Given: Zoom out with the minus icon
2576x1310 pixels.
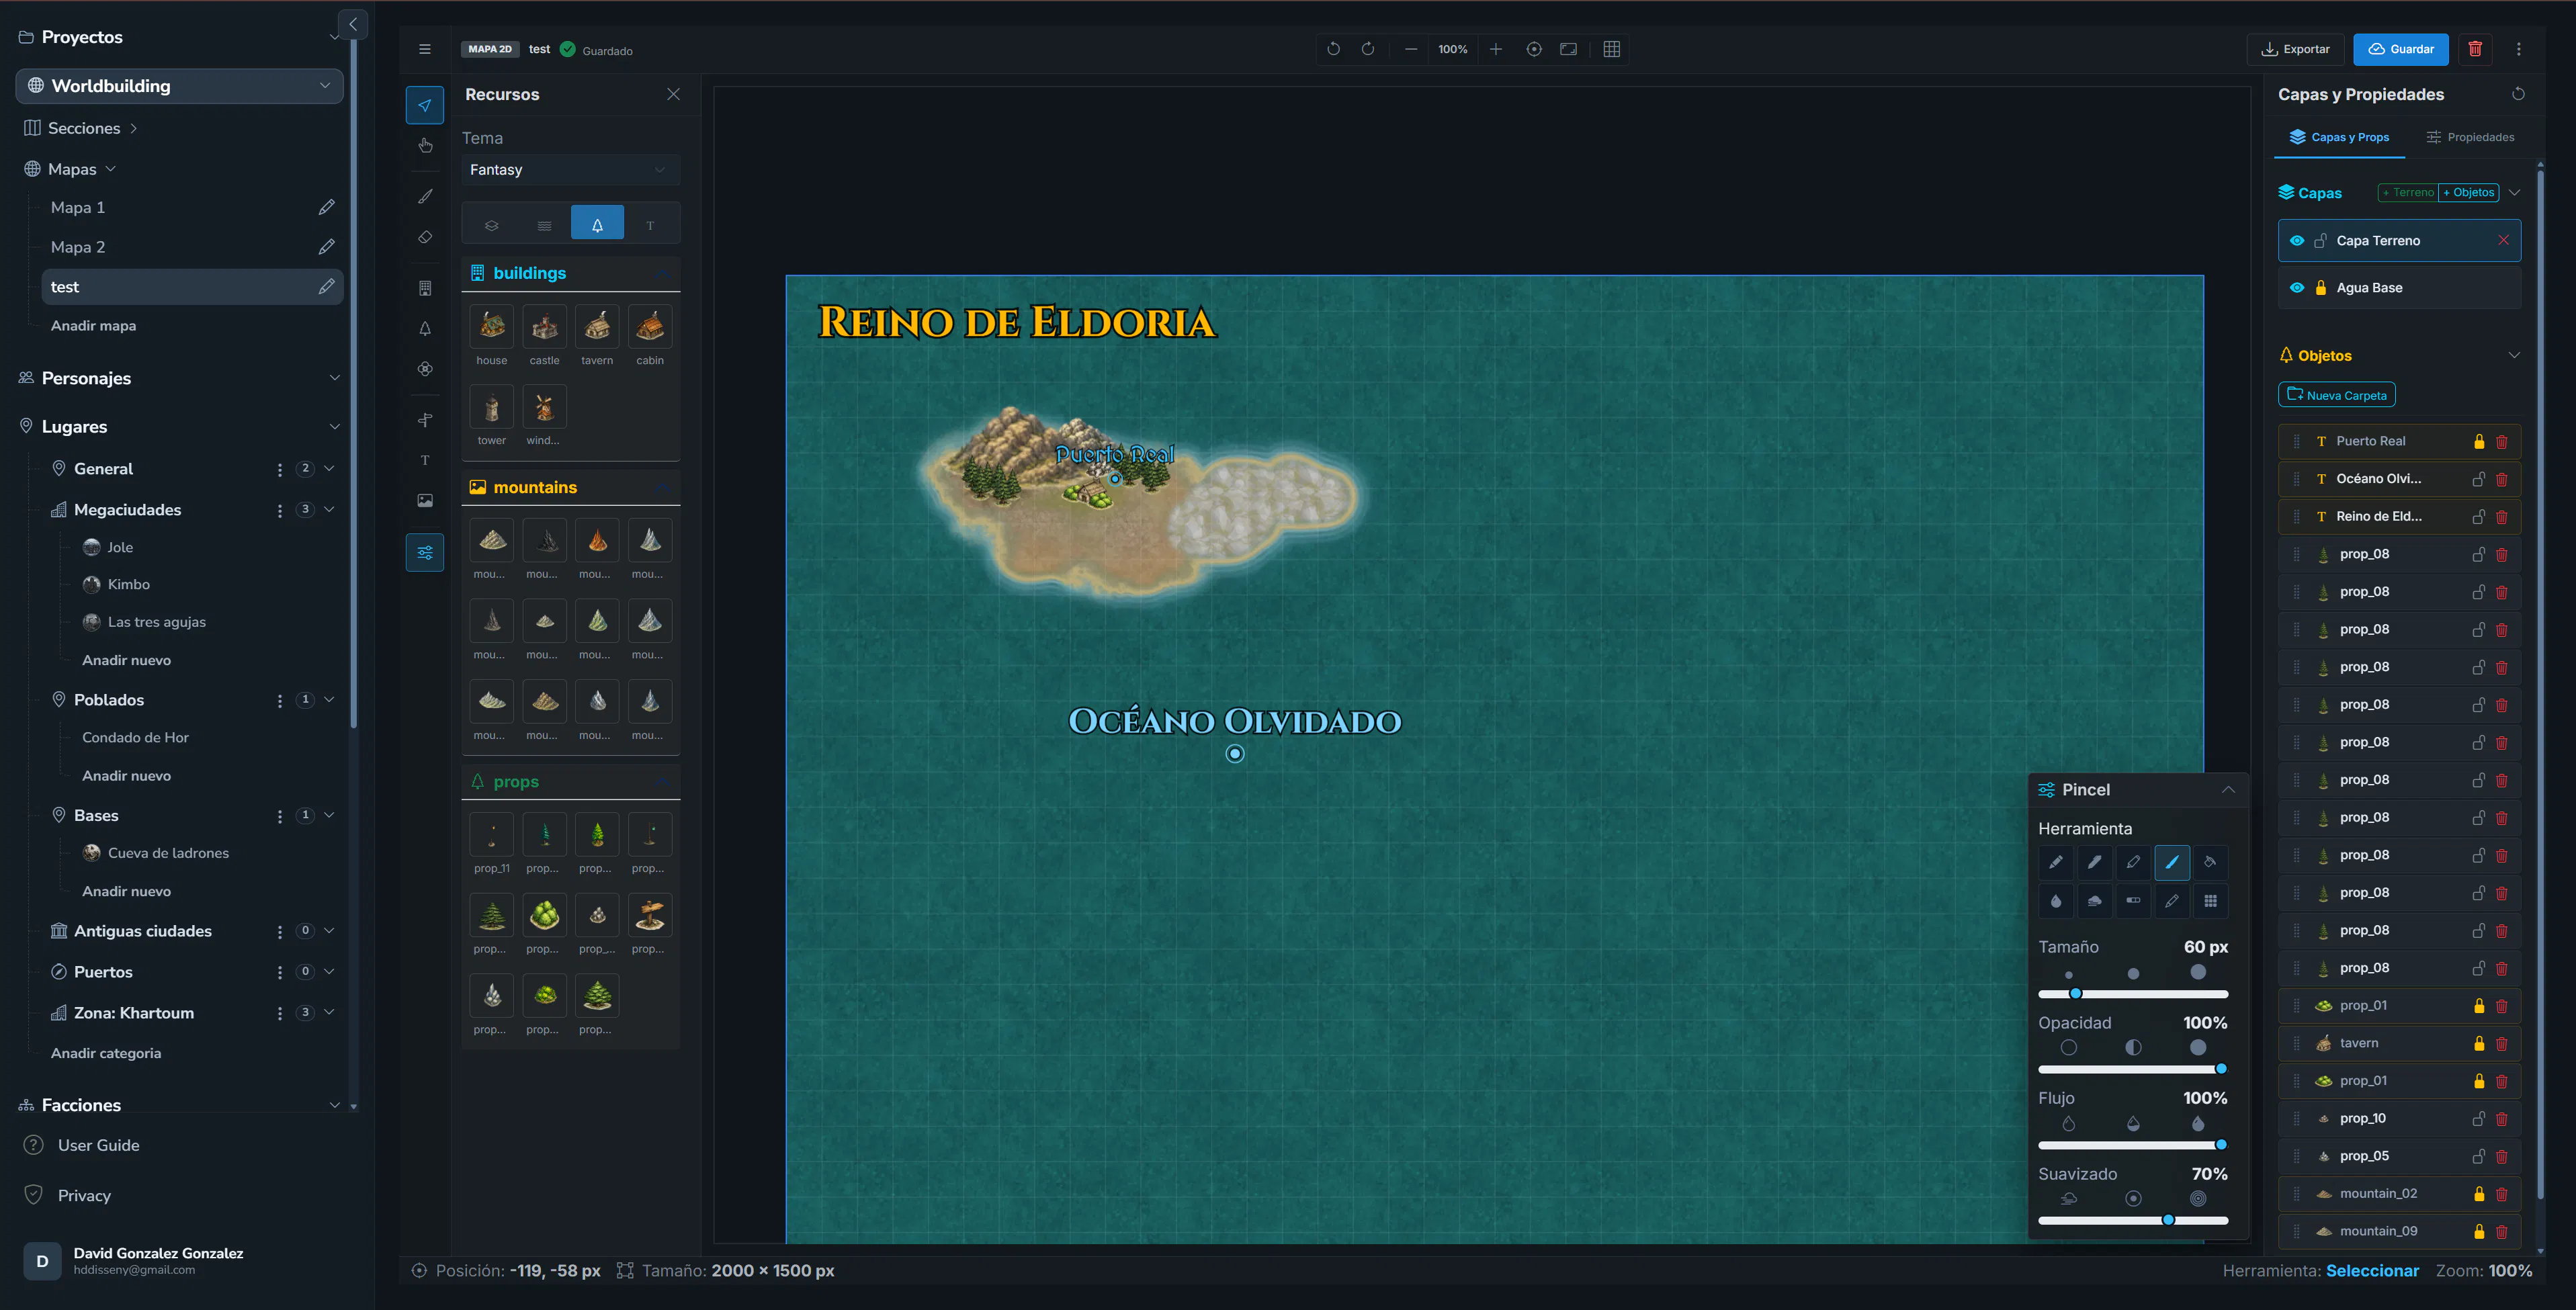Looking at the screenshot, I should (1411, 49).
